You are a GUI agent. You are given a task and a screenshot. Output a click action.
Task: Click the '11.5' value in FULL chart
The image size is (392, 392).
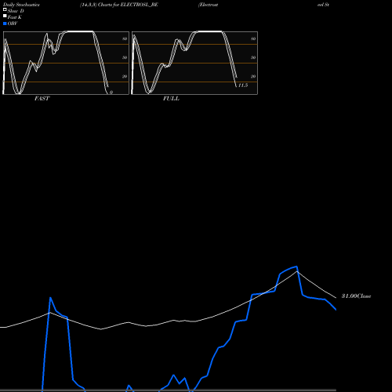(243, 85)
